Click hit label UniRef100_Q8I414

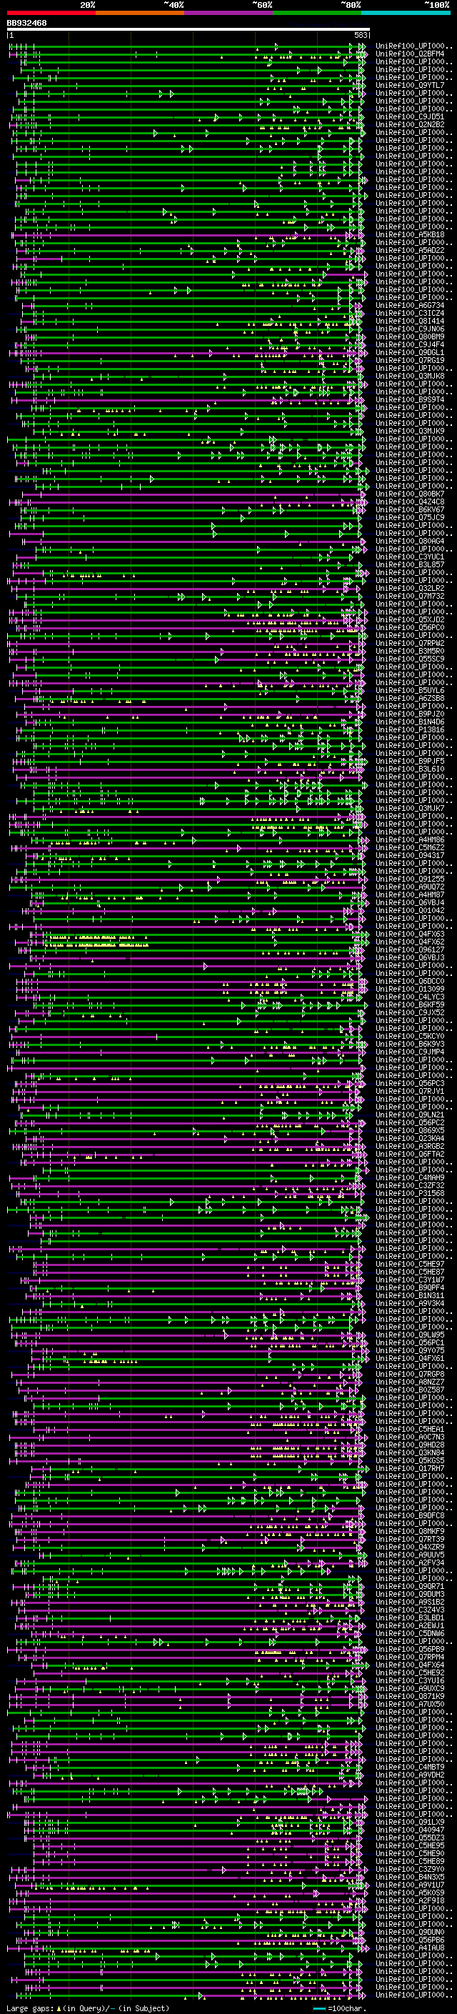(x=410, y=321)
